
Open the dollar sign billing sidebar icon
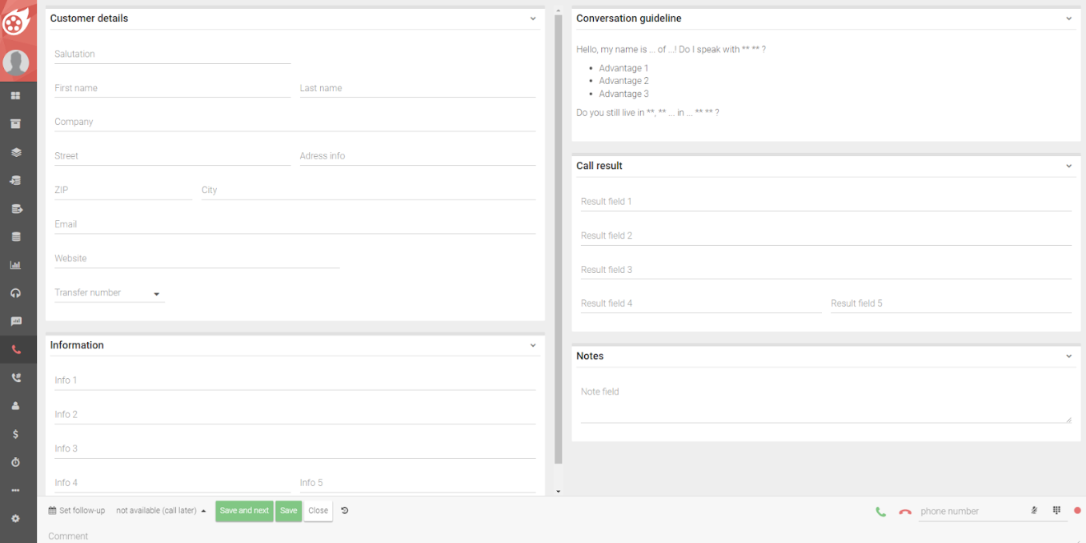(15, 434)
